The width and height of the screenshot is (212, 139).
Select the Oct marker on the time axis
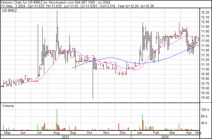pos(89,133)
